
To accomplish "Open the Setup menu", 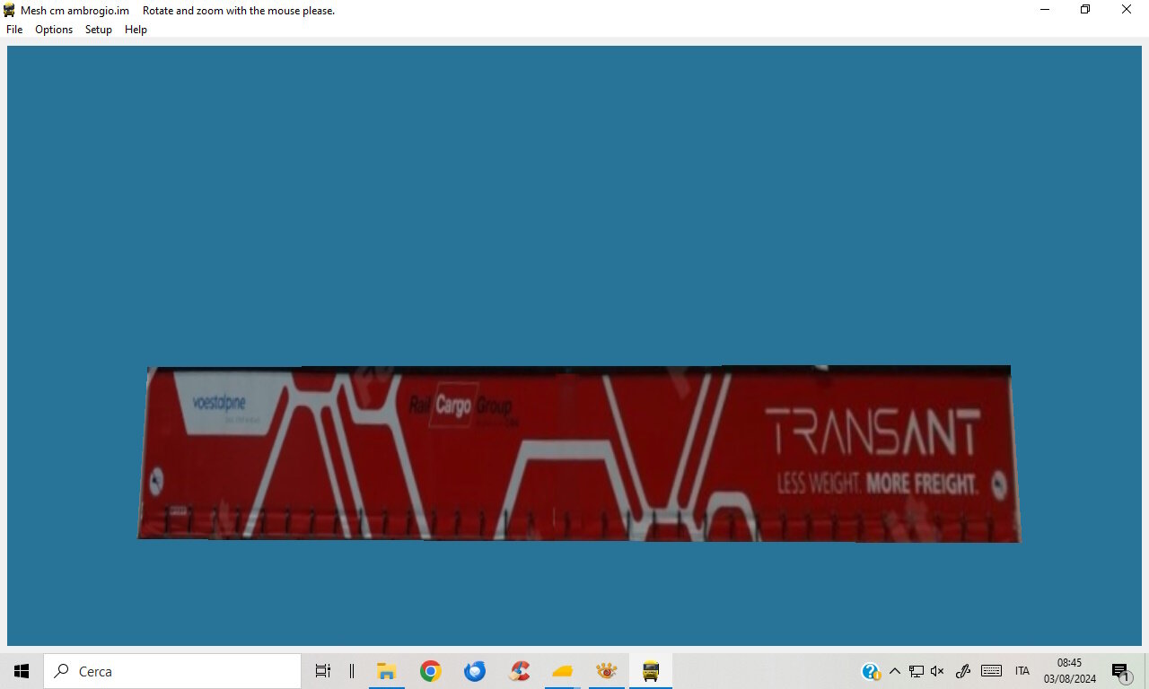I will click(99, 30).
